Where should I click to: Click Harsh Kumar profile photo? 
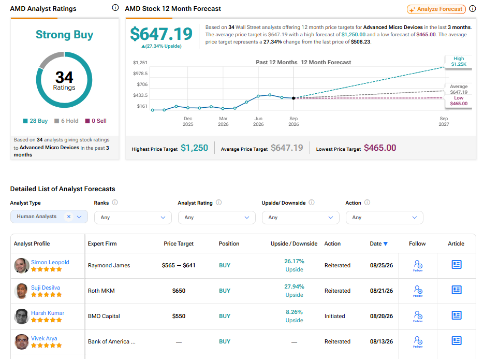coord(22,316)
